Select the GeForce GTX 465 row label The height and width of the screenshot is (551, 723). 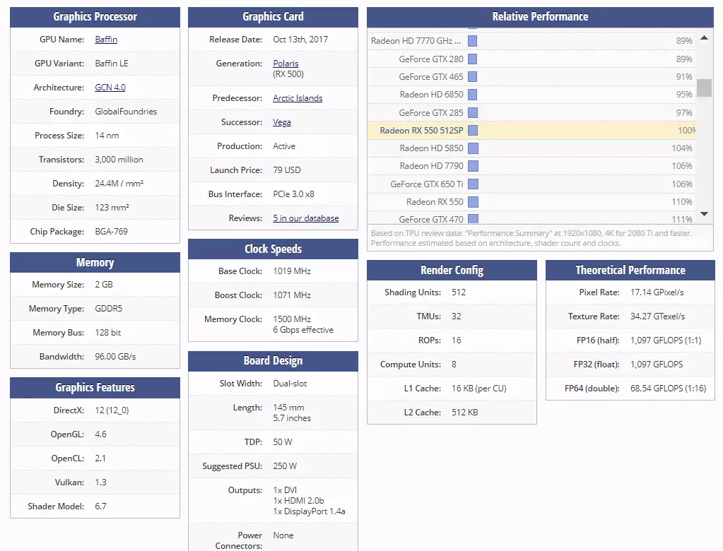click(430, 77)
